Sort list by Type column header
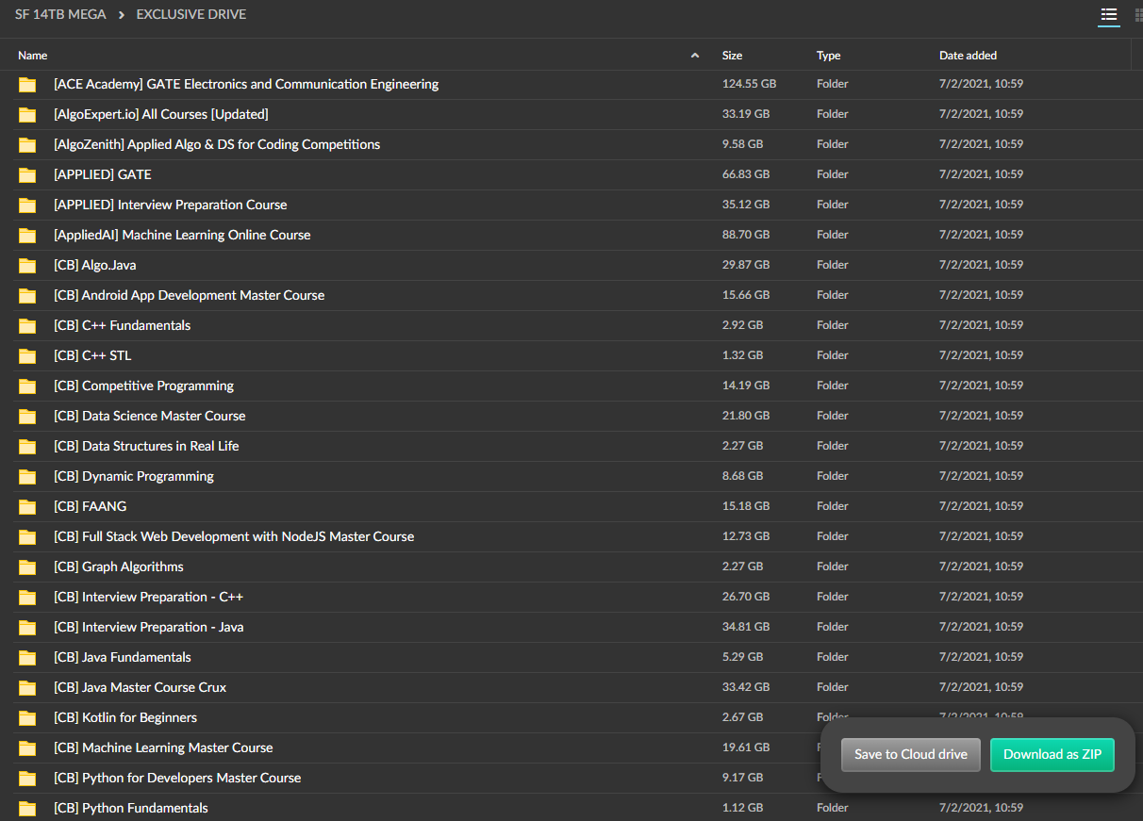1143x821 pixels. [828, 56]
